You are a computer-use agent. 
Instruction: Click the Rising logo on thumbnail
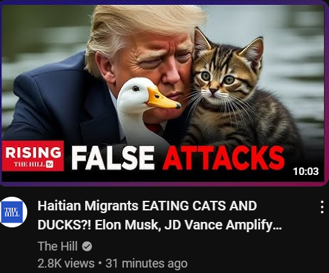point(33,156)
